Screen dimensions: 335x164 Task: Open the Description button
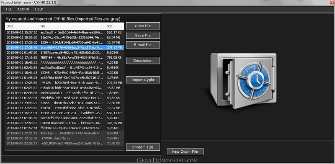point(143,60)
